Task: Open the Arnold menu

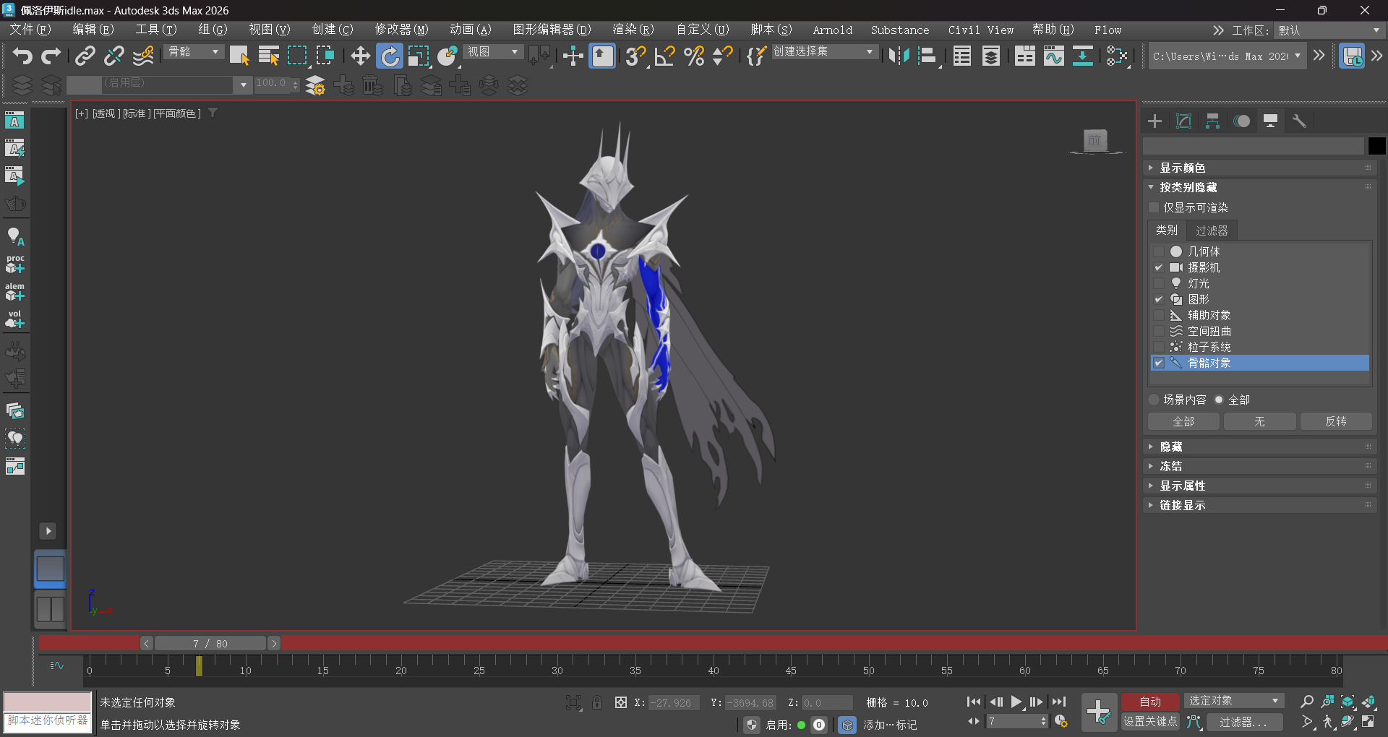Action: pos(832,30)
